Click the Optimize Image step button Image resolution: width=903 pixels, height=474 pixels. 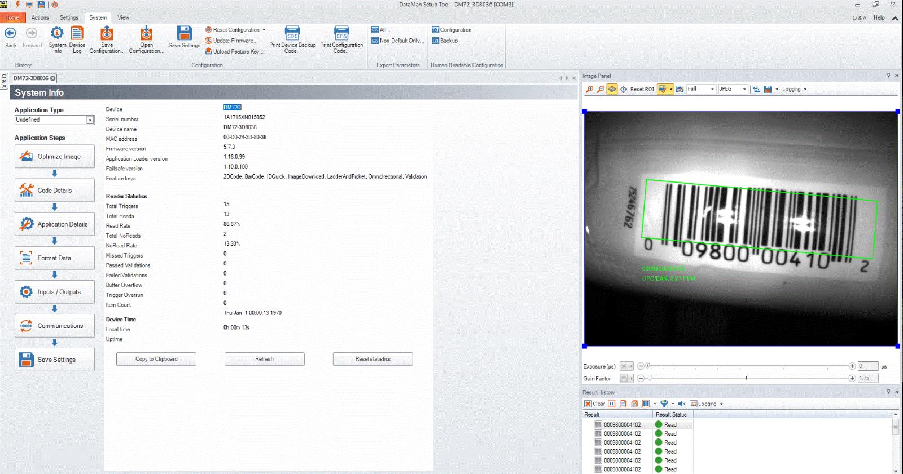click(55, 157)
